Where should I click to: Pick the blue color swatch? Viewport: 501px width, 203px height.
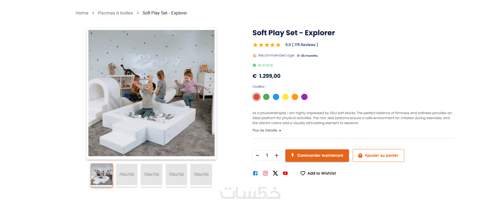click(x=276, y=97)
